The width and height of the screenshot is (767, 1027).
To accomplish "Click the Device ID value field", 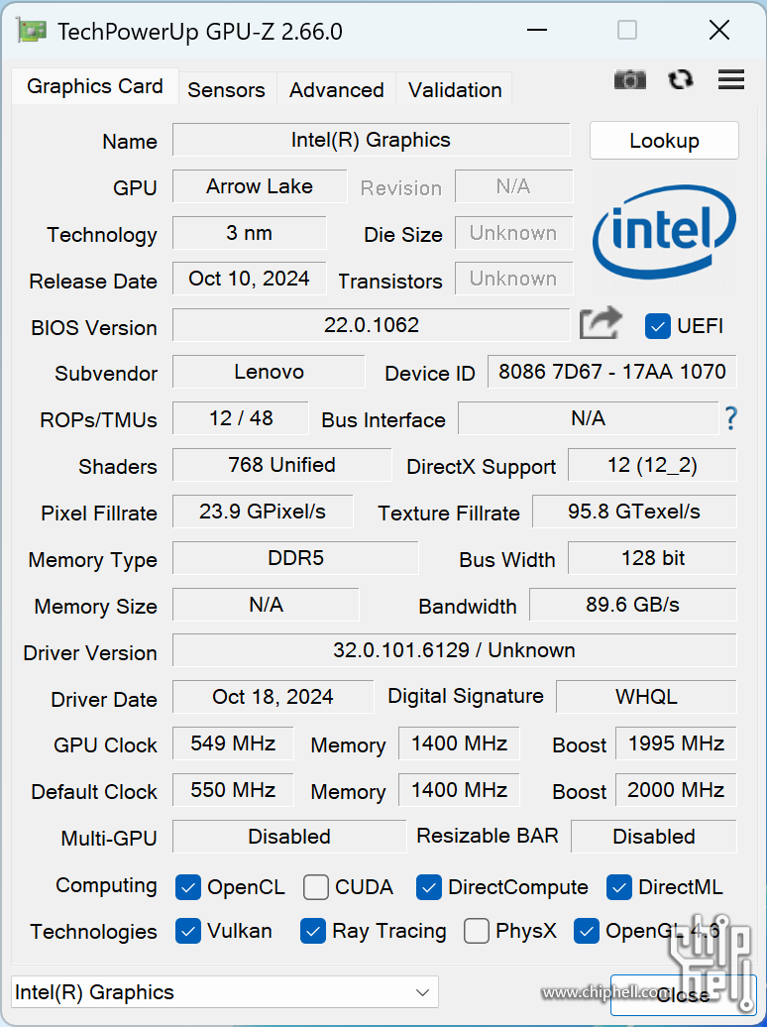I will tap(612, 372).
